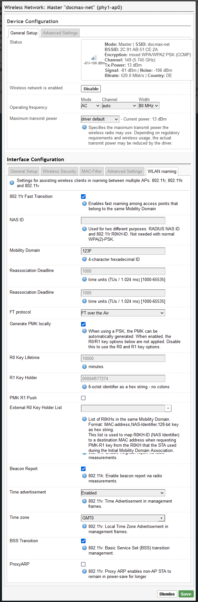Click help icon under Generate PMK locally
The height and width of the screenshot is (602, 198).
click(84, 331)
